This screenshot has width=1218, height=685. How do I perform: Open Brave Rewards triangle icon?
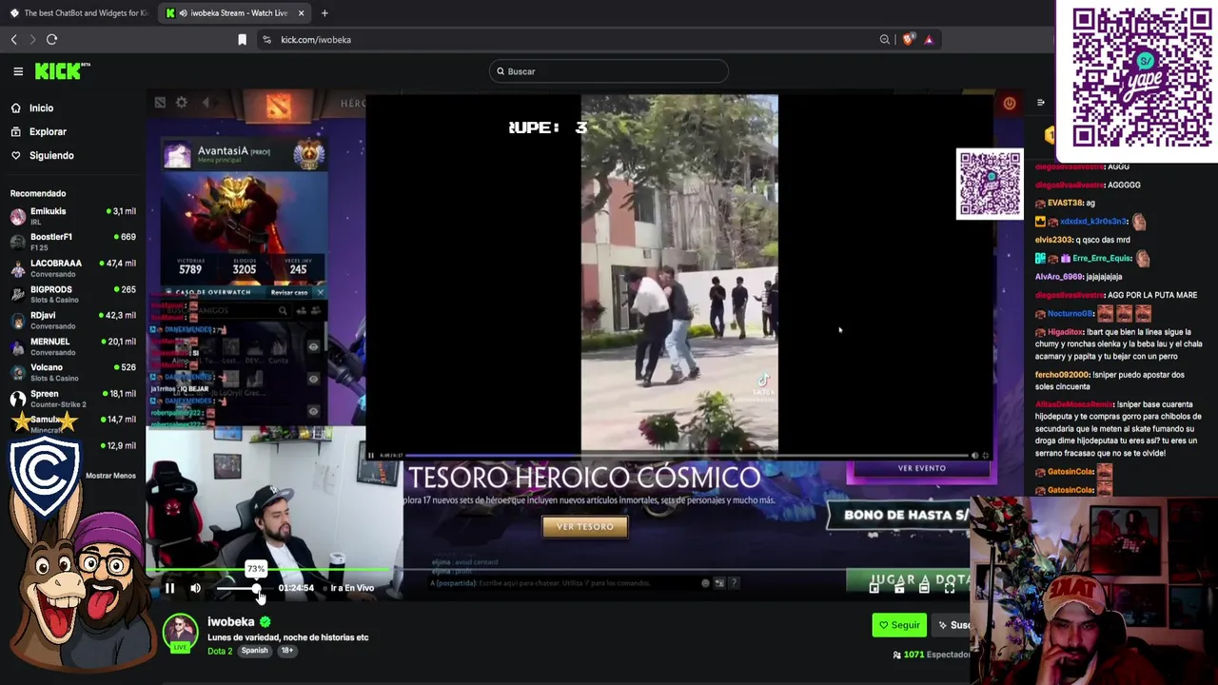coord(929,39)
